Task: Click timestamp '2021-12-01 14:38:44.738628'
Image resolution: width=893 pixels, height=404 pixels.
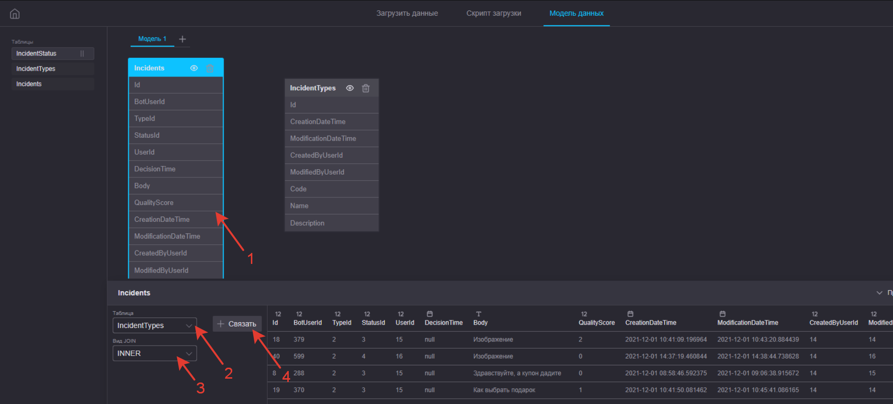Action: tap(758, 356)
